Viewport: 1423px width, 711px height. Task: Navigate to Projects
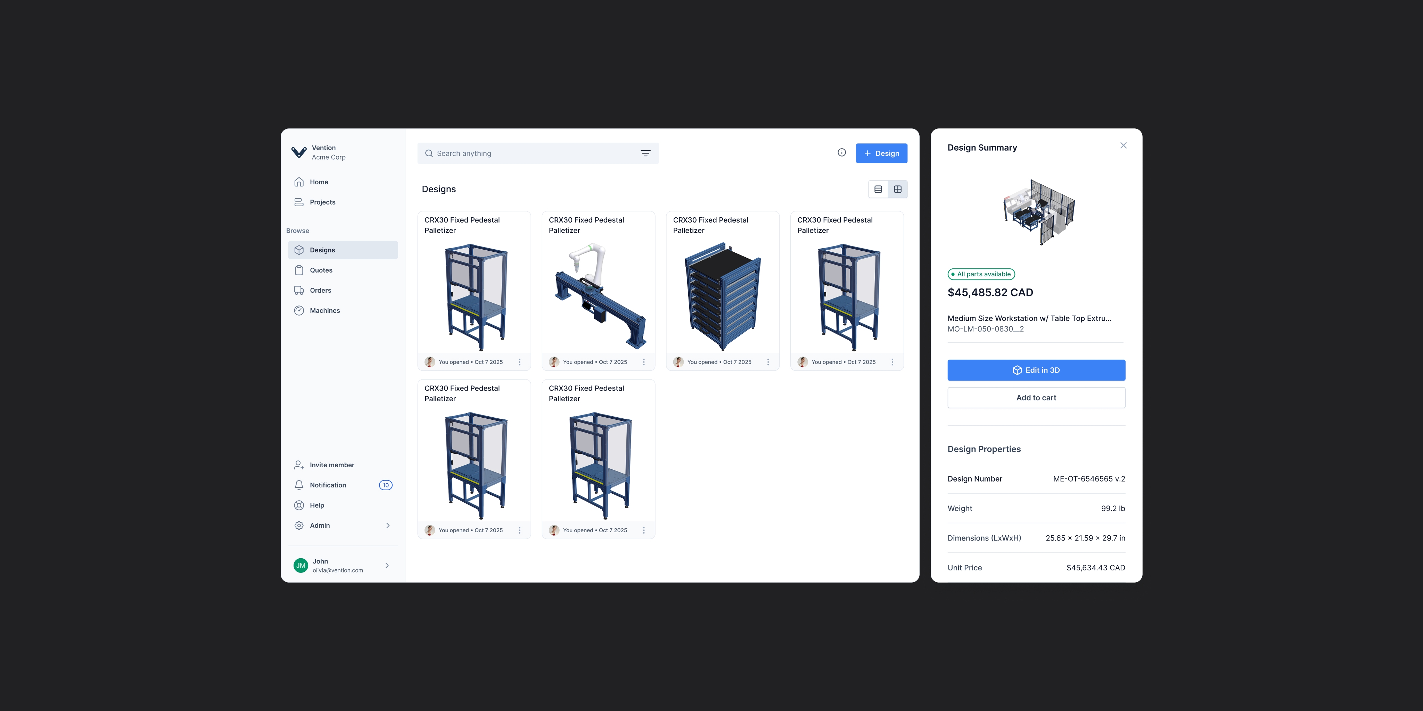tap(323, 202)
